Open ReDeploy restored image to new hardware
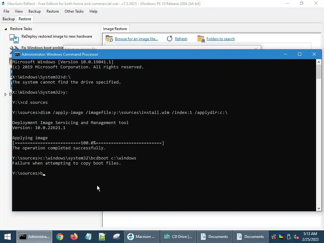Screen dimensions: 324x243 57,36
